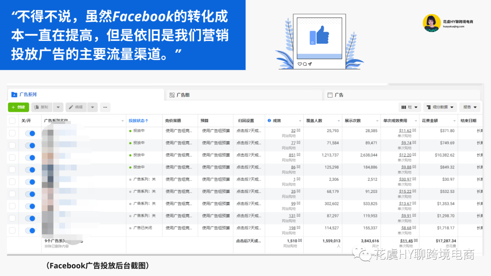491x276 pixels.
Task: Sort by the 投放状态 column header
Action: (x=138, y=121)
